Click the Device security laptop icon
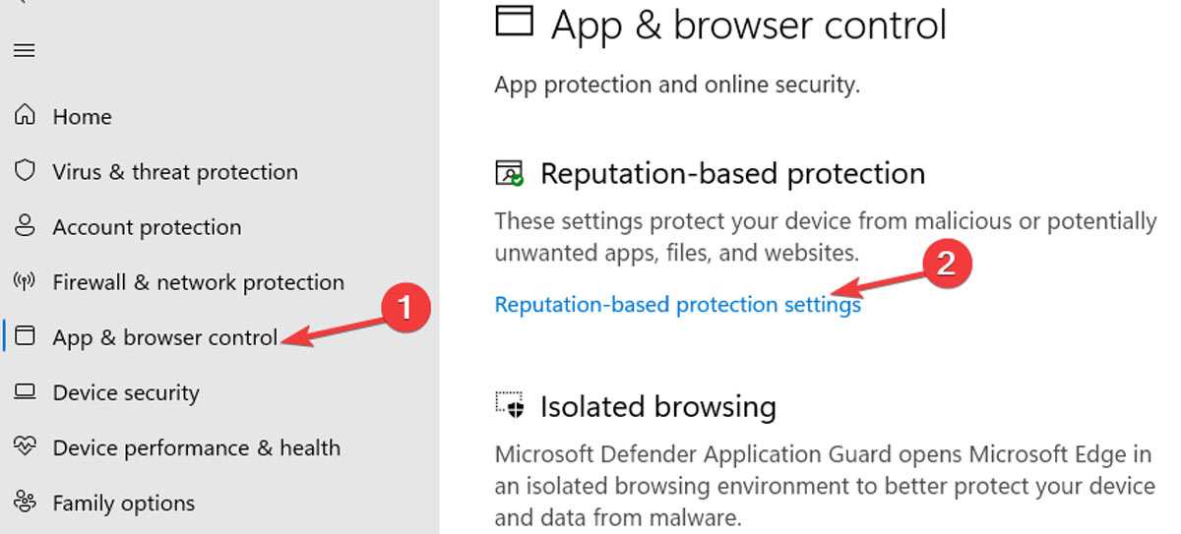 pyautogui.click(x=25, y=392)
